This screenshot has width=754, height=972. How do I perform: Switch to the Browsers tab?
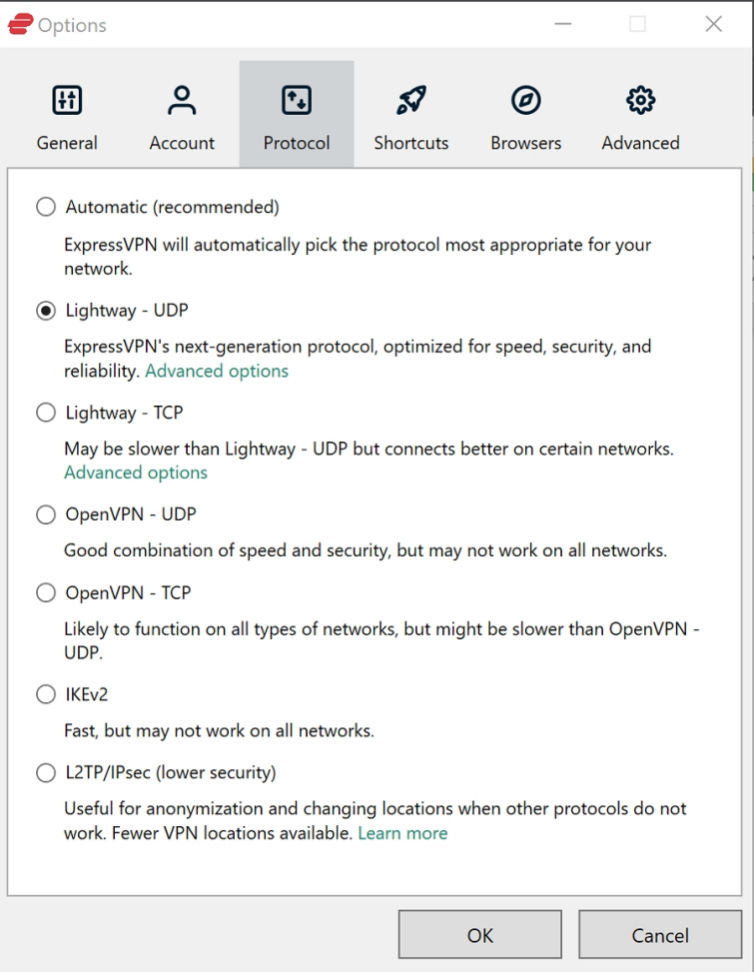pos(525,113)
